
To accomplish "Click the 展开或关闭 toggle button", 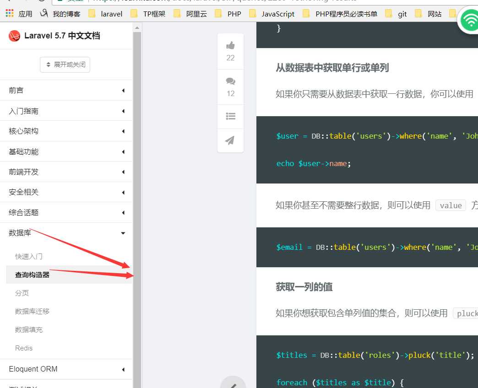I will point(65,65).
